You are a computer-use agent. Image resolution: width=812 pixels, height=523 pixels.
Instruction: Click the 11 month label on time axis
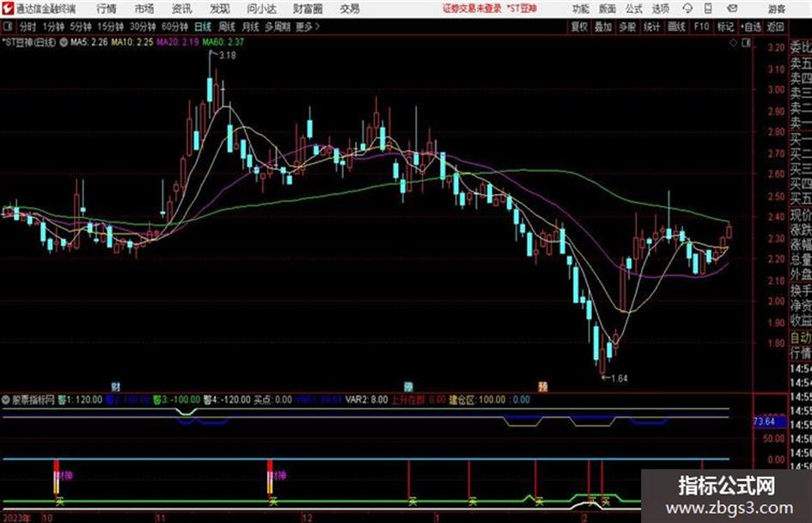[x=160, y=518]
